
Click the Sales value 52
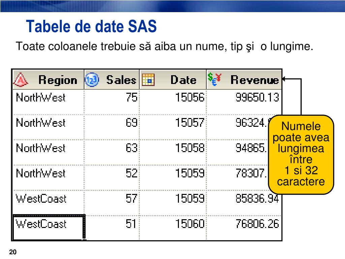pos(132,173)
